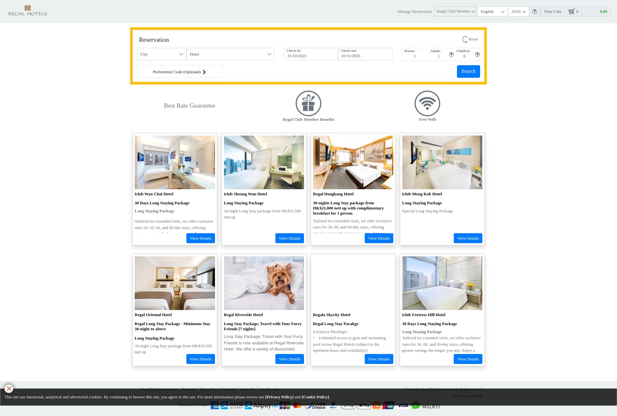
Task: Click the Mastercard logo
Action: [x=297, y=405]
